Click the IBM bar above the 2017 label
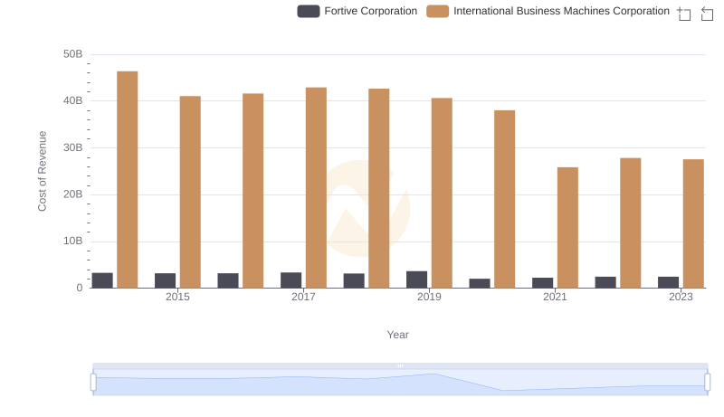The image size is (724, 417). tap(316, 188)
